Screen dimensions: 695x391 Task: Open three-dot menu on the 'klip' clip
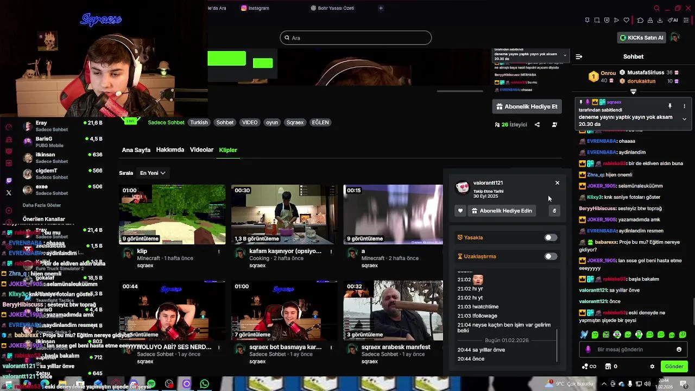point(219,251)
